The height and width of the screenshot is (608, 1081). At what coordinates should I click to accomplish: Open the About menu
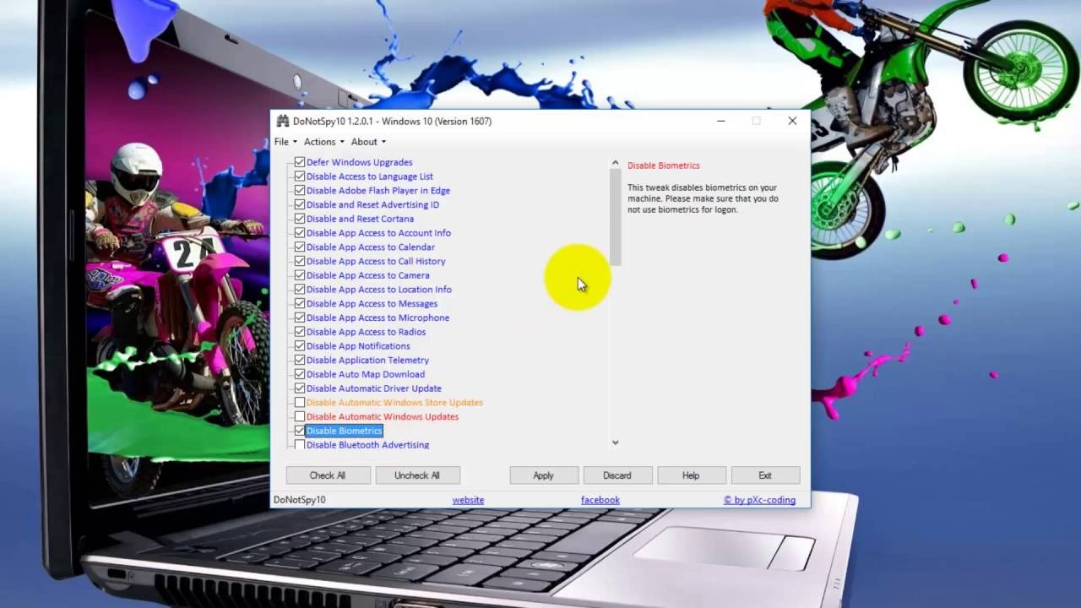tap(368, 142)
